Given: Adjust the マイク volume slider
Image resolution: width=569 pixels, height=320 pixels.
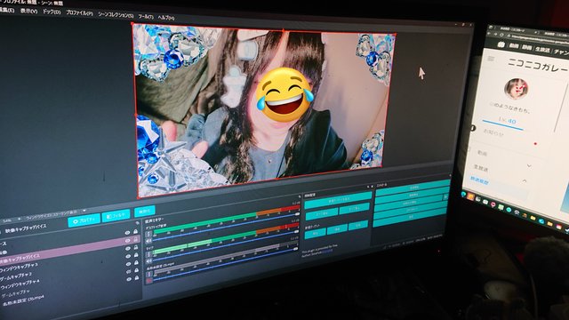Looking at the screenshot, I should coord(225,255).
